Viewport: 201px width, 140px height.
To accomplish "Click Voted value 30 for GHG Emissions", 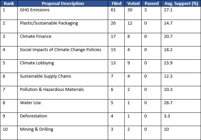I will point(130,10).
